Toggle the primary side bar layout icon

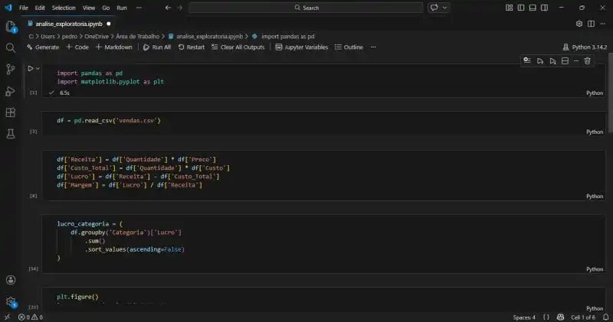click(522, 8)
